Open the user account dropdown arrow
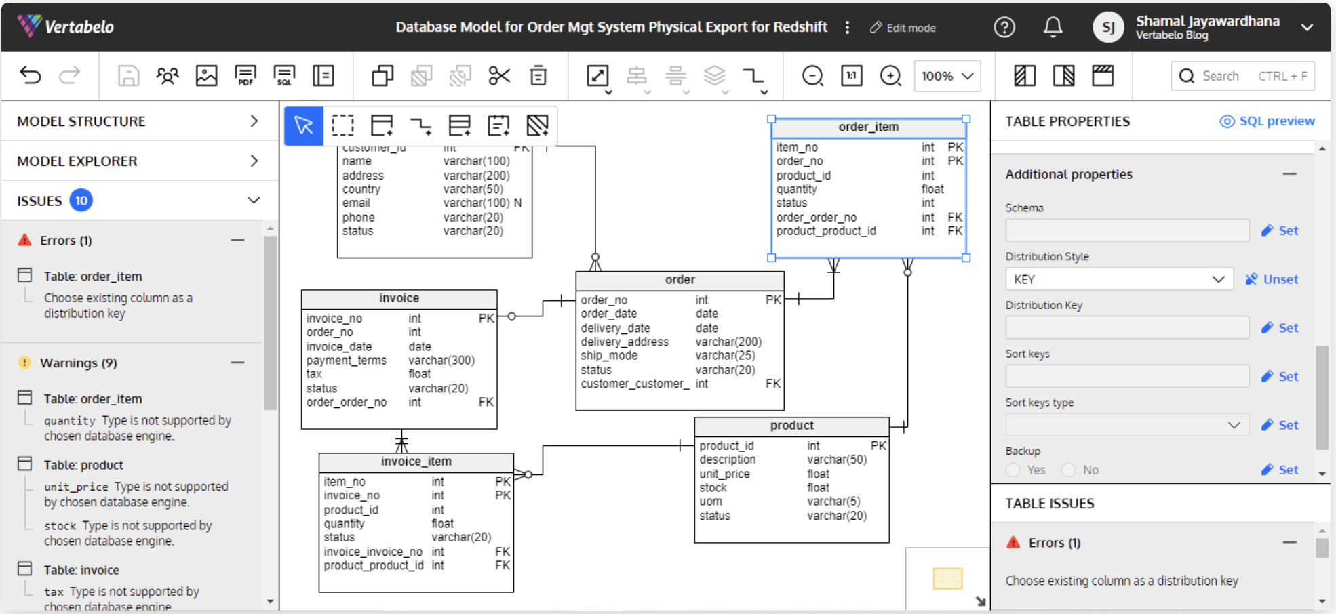This screenshot has height=614, width=1336. pyautogui.click(x=1307, y=27)
